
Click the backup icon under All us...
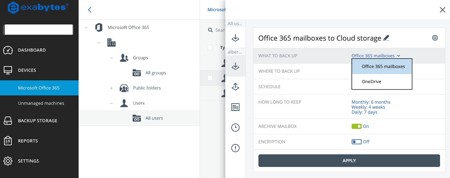[x=235, y=38]
